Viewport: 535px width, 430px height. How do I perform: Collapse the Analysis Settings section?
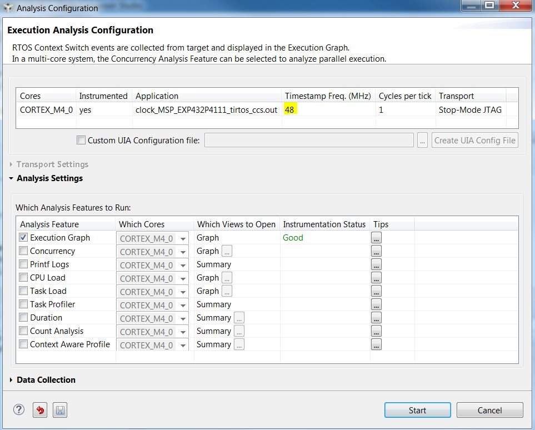pyautogui.click(x=11, y=178)
